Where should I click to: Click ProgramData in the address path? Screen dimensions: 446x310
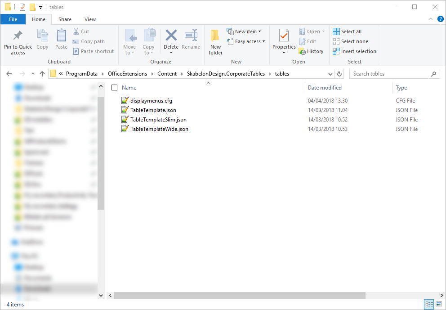click(82, 74)
